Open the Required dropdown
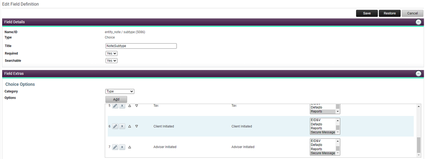425x159 pixels. pyautogui.click(x=111, y=53)
